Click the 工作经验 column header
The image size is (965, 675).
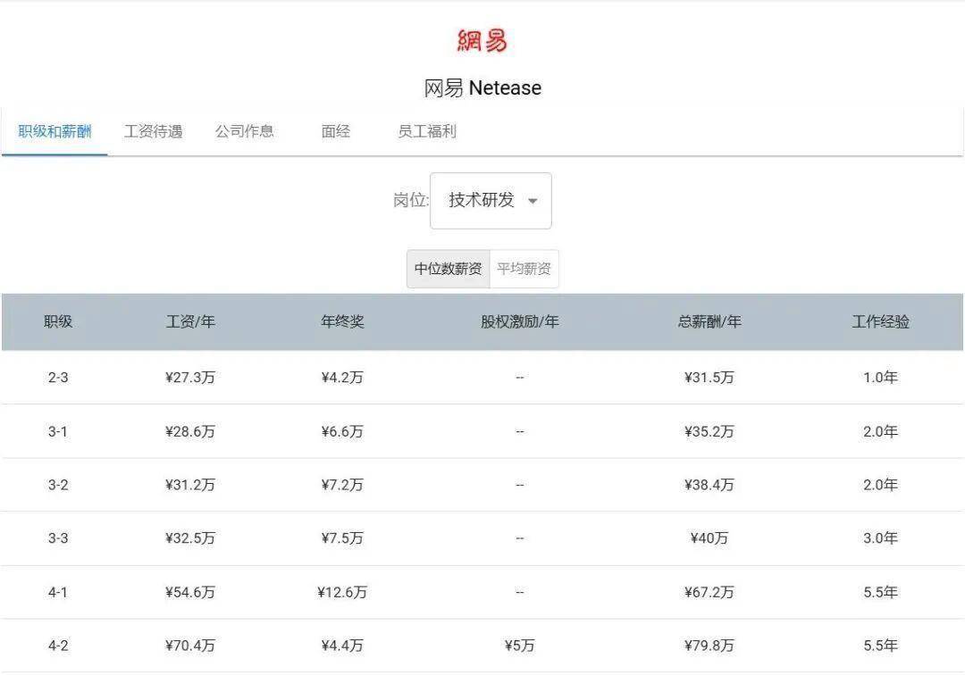880,321
